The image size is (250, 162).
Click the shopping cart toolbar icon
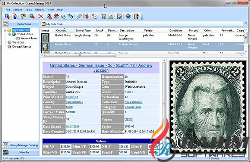(x=103, y=16)
